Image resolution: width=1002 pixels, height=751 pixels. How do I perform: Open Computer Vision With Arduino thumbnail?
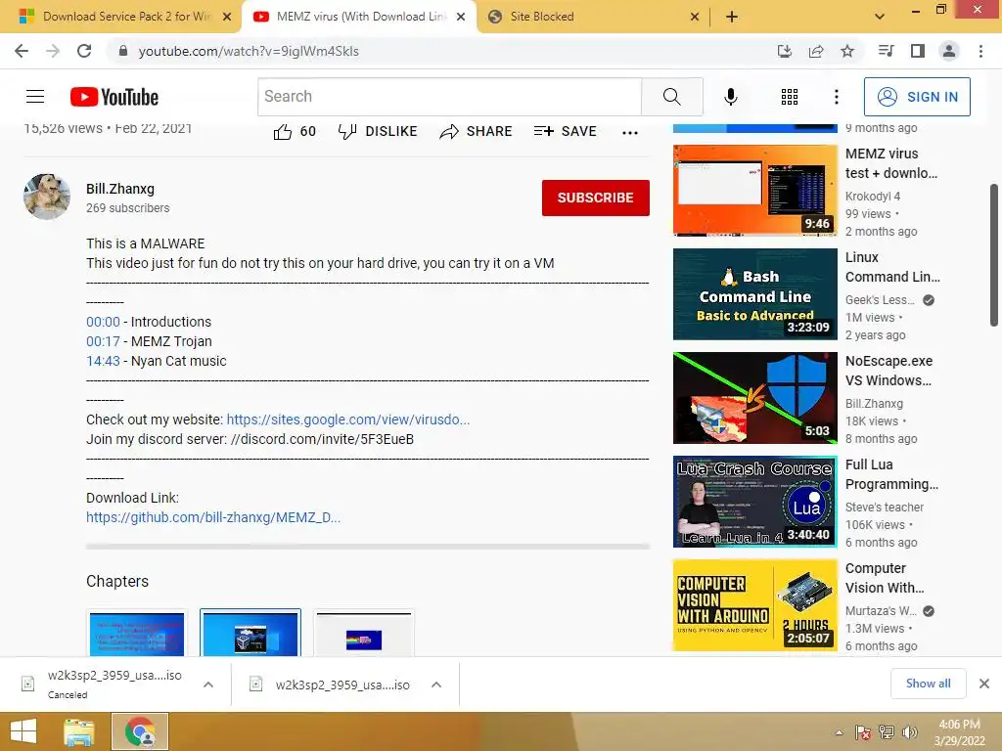[x=754, y=605]
